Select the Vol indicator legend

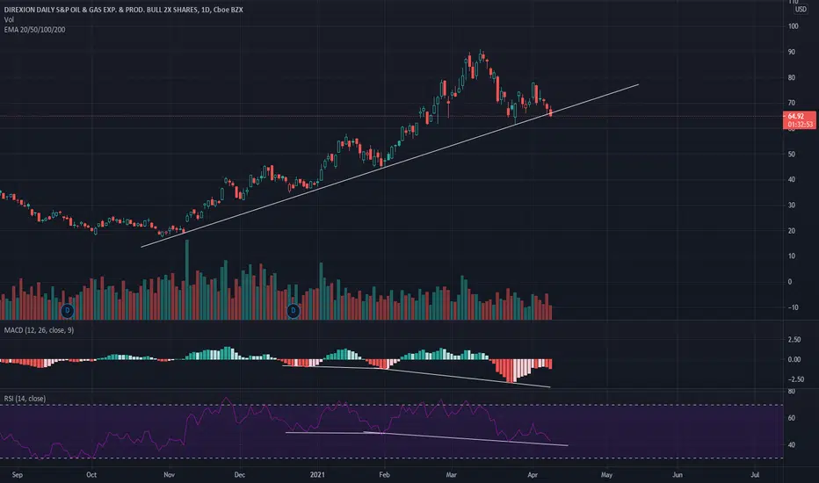click(x=9, y=19)
